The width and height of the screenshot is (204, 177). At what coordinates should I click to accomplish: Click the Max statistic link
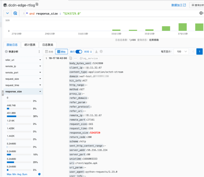coord(9,174)
